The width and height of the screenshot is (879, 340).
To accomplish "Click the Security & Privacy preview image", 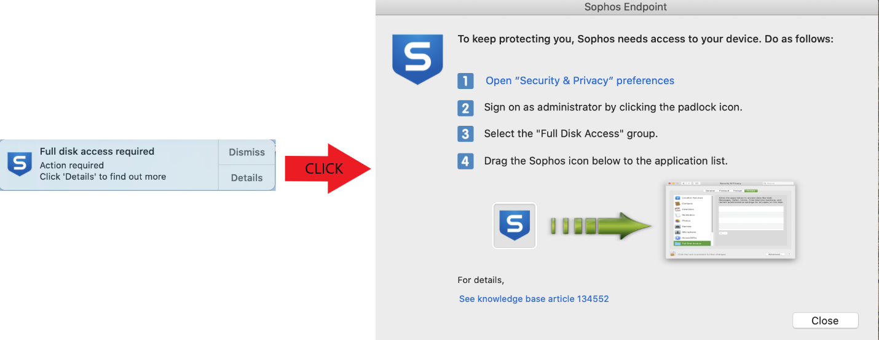I will (730, 220).
